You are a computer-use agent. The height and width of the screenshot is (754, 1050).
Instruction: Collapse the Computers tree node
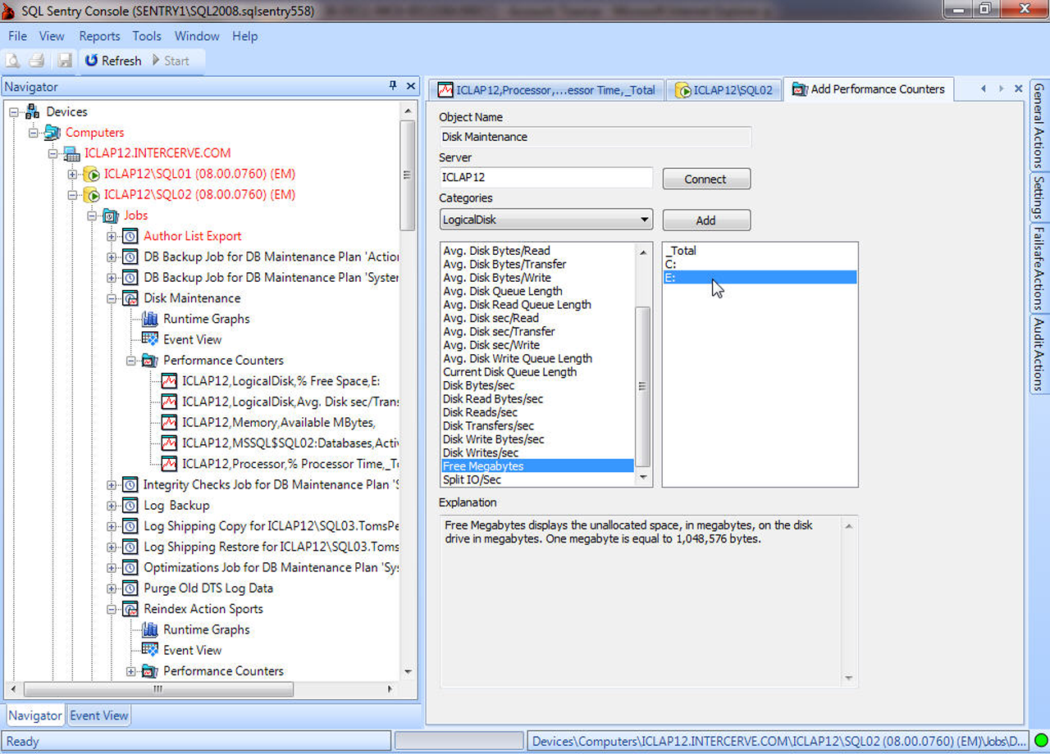tap(34, 132)
